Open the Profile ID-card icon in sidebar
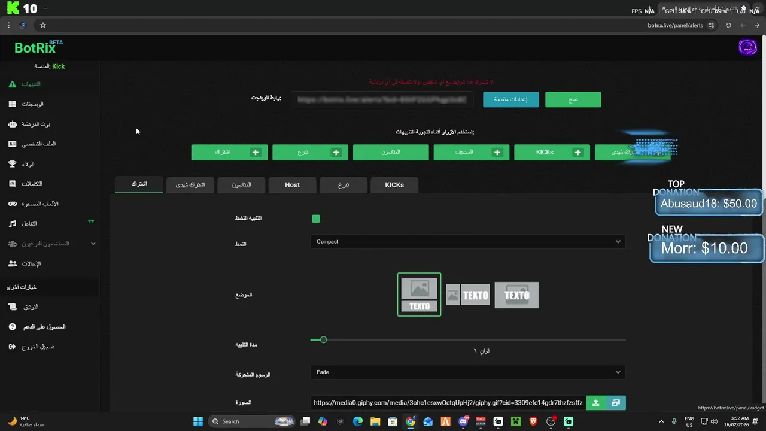Screen dimensions: 766x431 (x=13, y=144)
